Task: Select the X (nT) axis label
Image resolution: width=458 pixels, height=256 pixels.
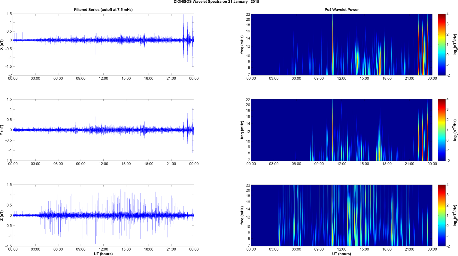Action: [x=2, y=44]
